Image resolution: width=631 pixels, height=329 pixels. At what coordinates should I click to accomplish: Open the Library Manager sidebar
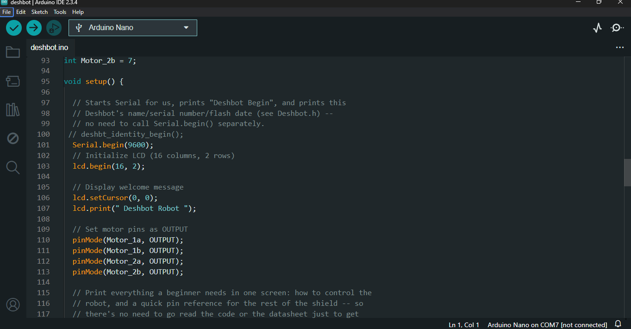pos(13,110)
